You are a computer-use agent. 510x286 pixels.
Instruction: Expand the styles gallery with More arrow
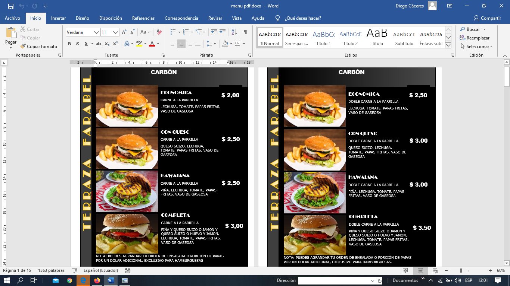448,45
